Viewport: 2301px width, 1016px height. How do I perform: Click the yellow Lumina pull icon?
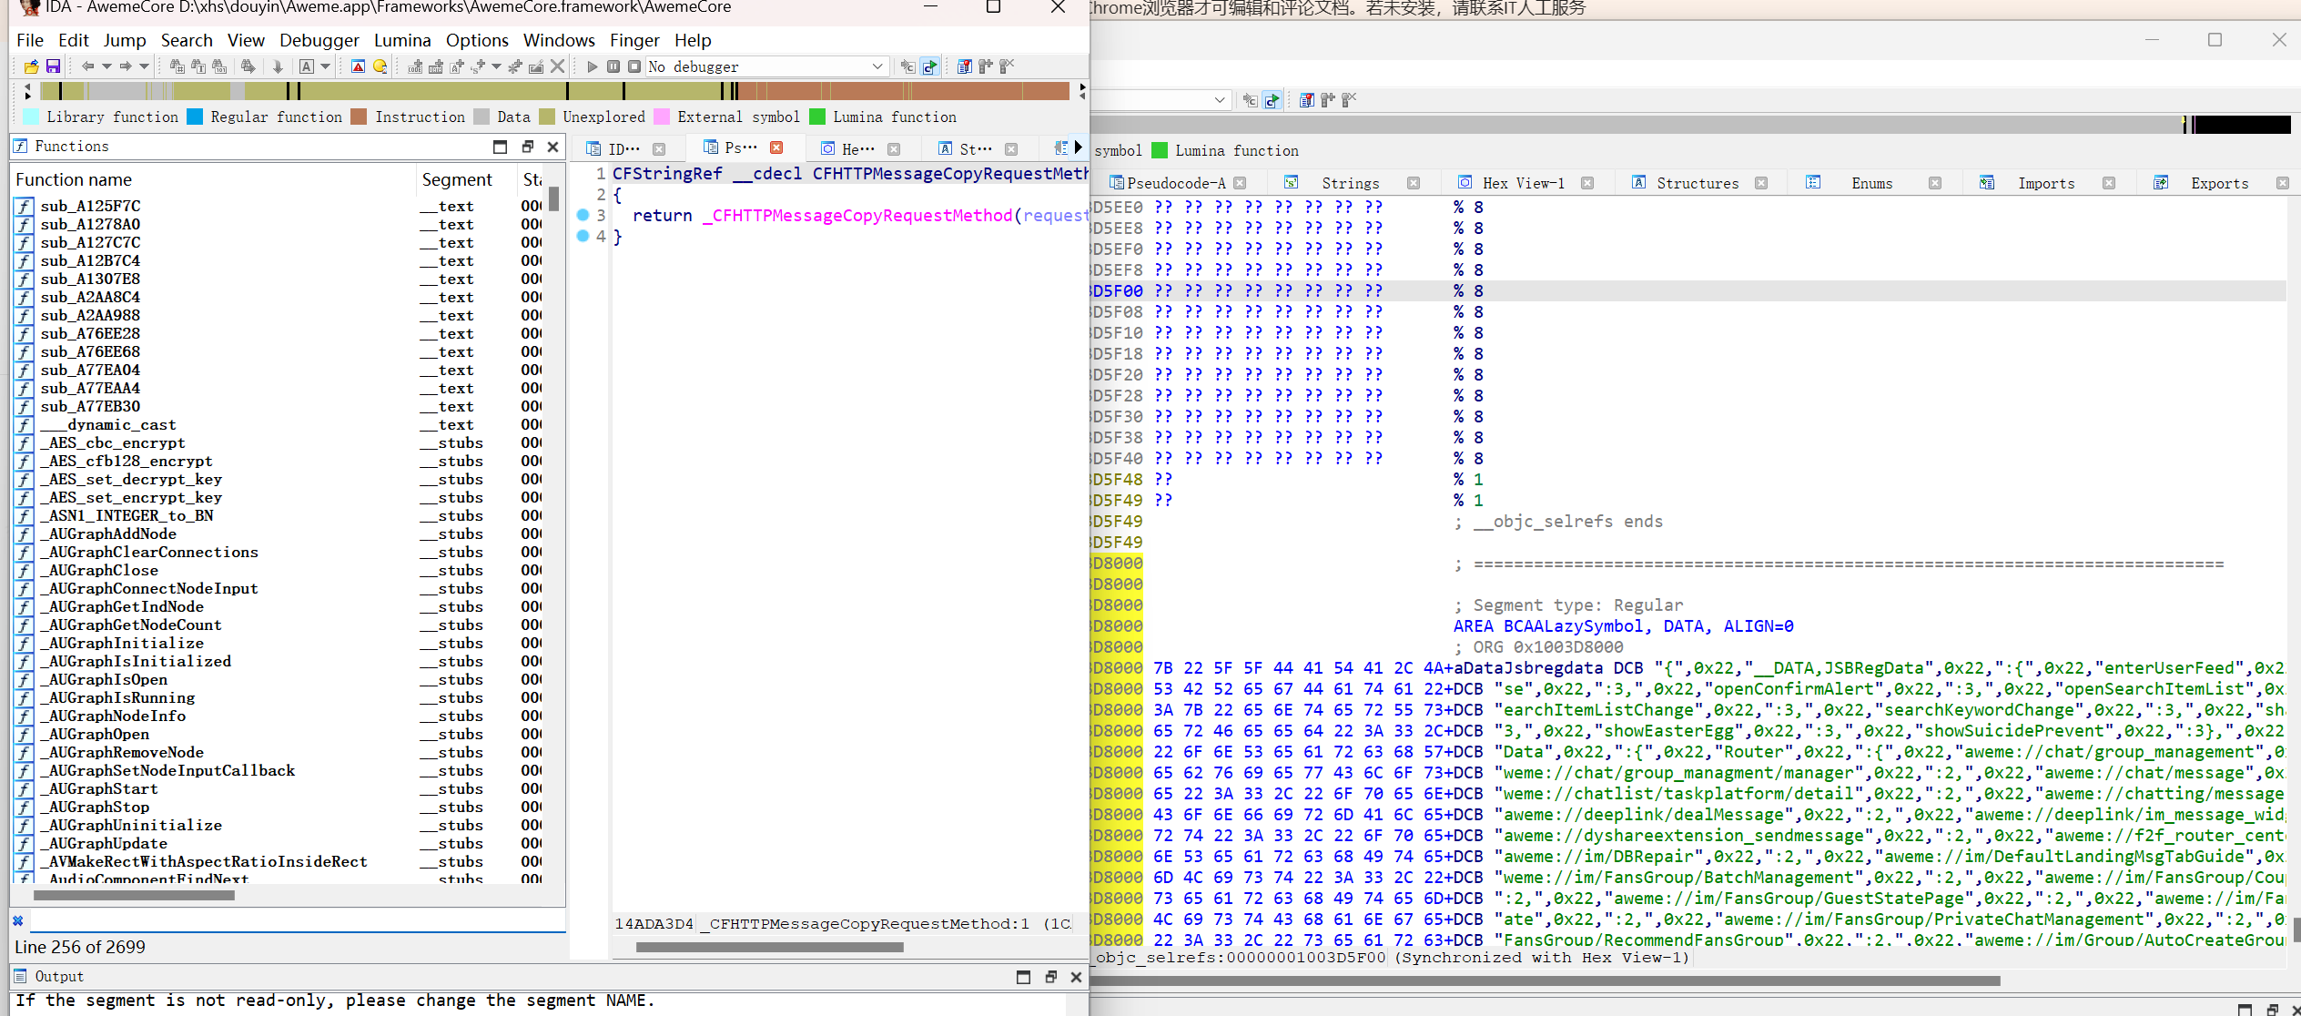pyautogui.click(x=380, y=66)
